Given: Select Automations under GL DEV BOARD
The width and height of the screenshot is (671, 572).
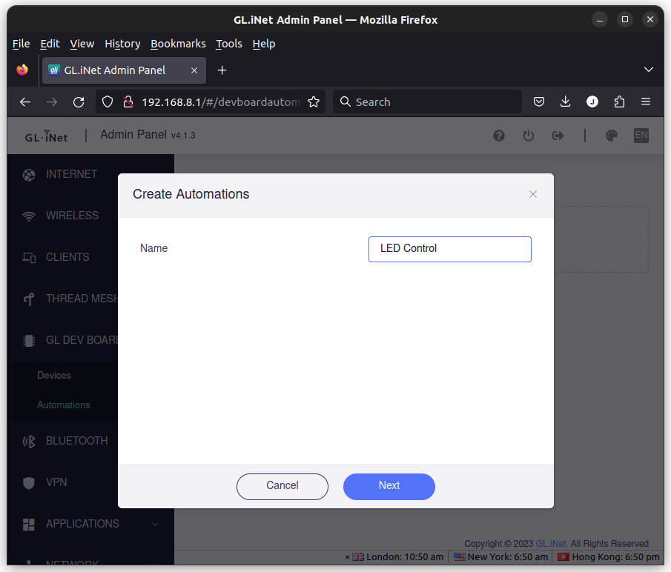Looking at the screenshot, I should click(x=63, y=405).
